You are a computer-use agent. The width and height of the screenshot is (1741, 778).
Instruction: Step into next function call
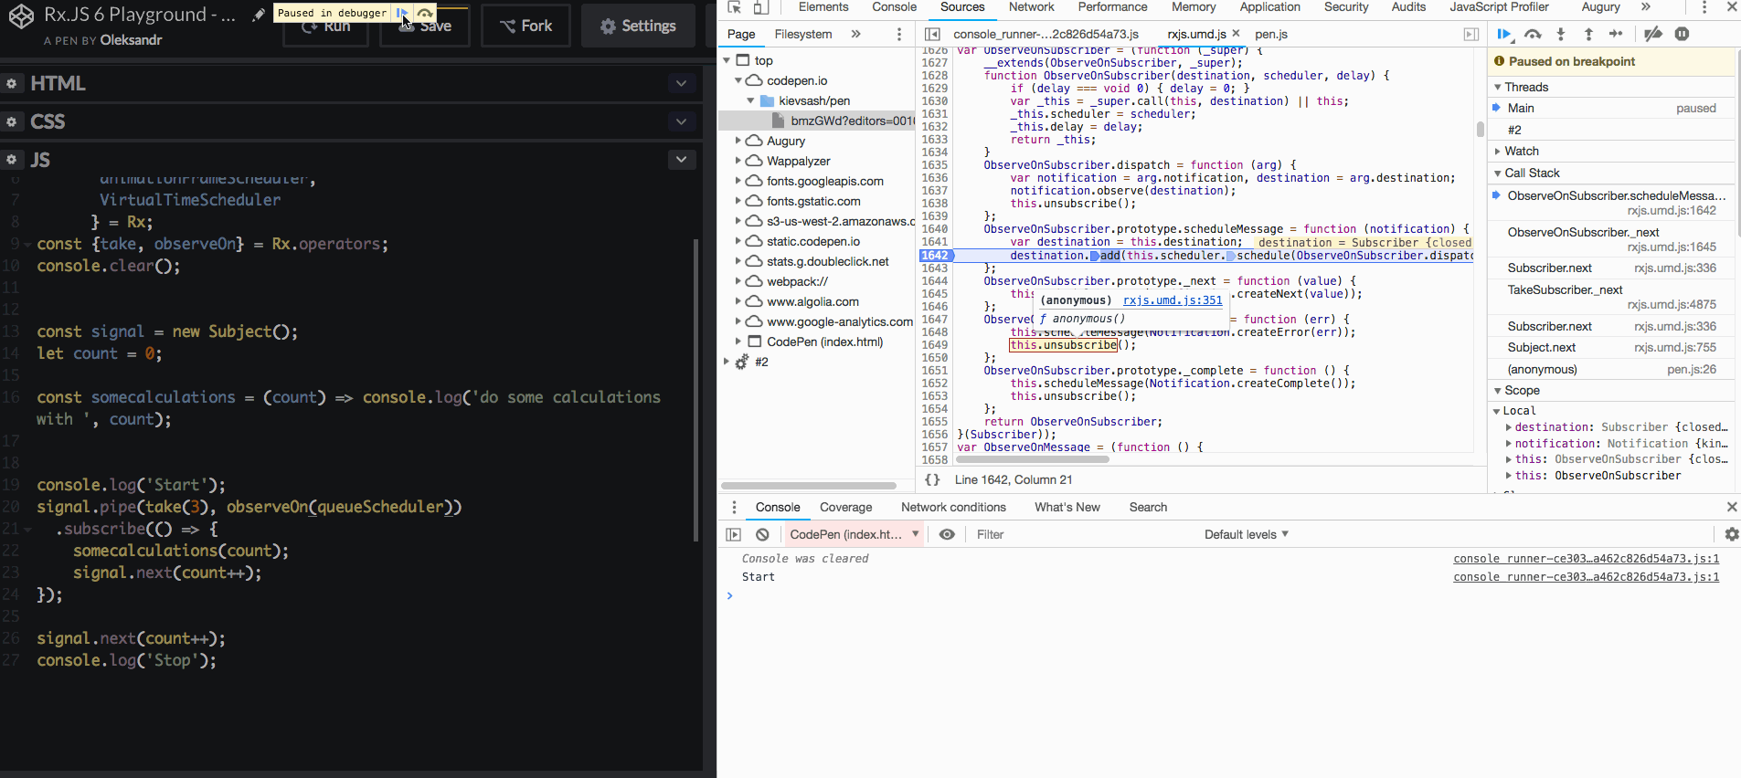1561,35
